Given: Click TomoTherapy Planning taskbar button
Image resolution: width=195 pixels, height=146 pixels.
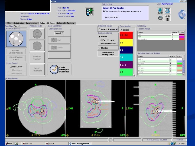Looking at the screenshot, I should pyautogui.click(x=80, y=144).
